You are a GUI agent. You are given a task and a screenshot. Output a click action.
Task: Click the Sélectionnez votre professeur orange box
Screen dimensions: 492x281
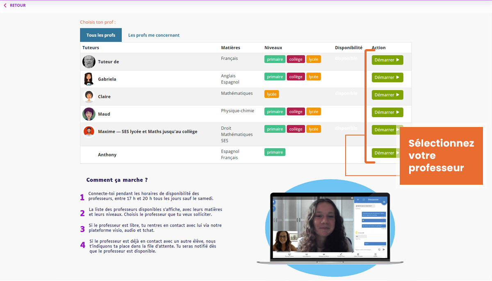tap(441, 156)
